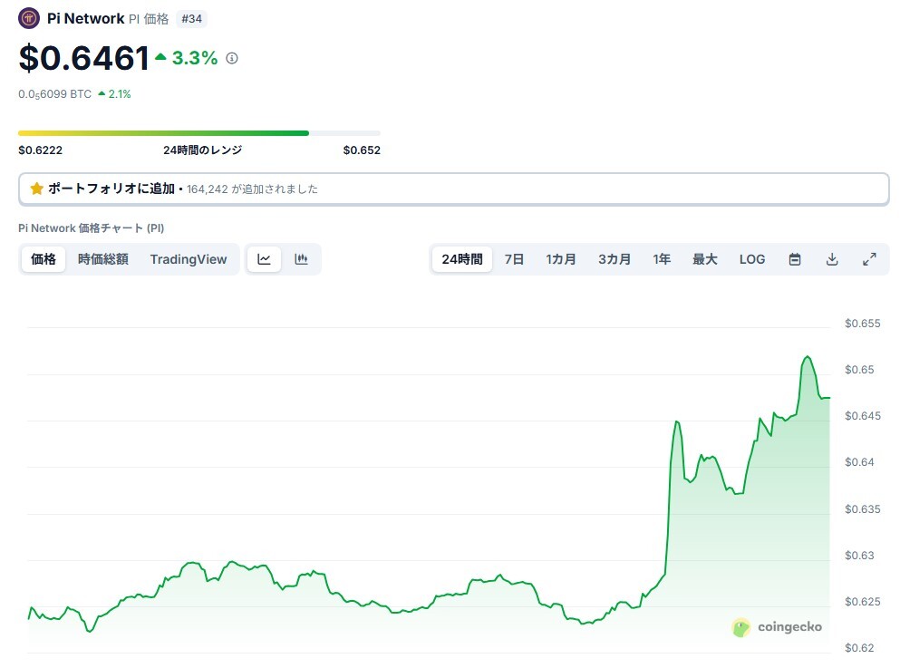Select the 7日 time range
Viewport: 900px width, 668px height.
pyautogui.click(x=514, y=259)
